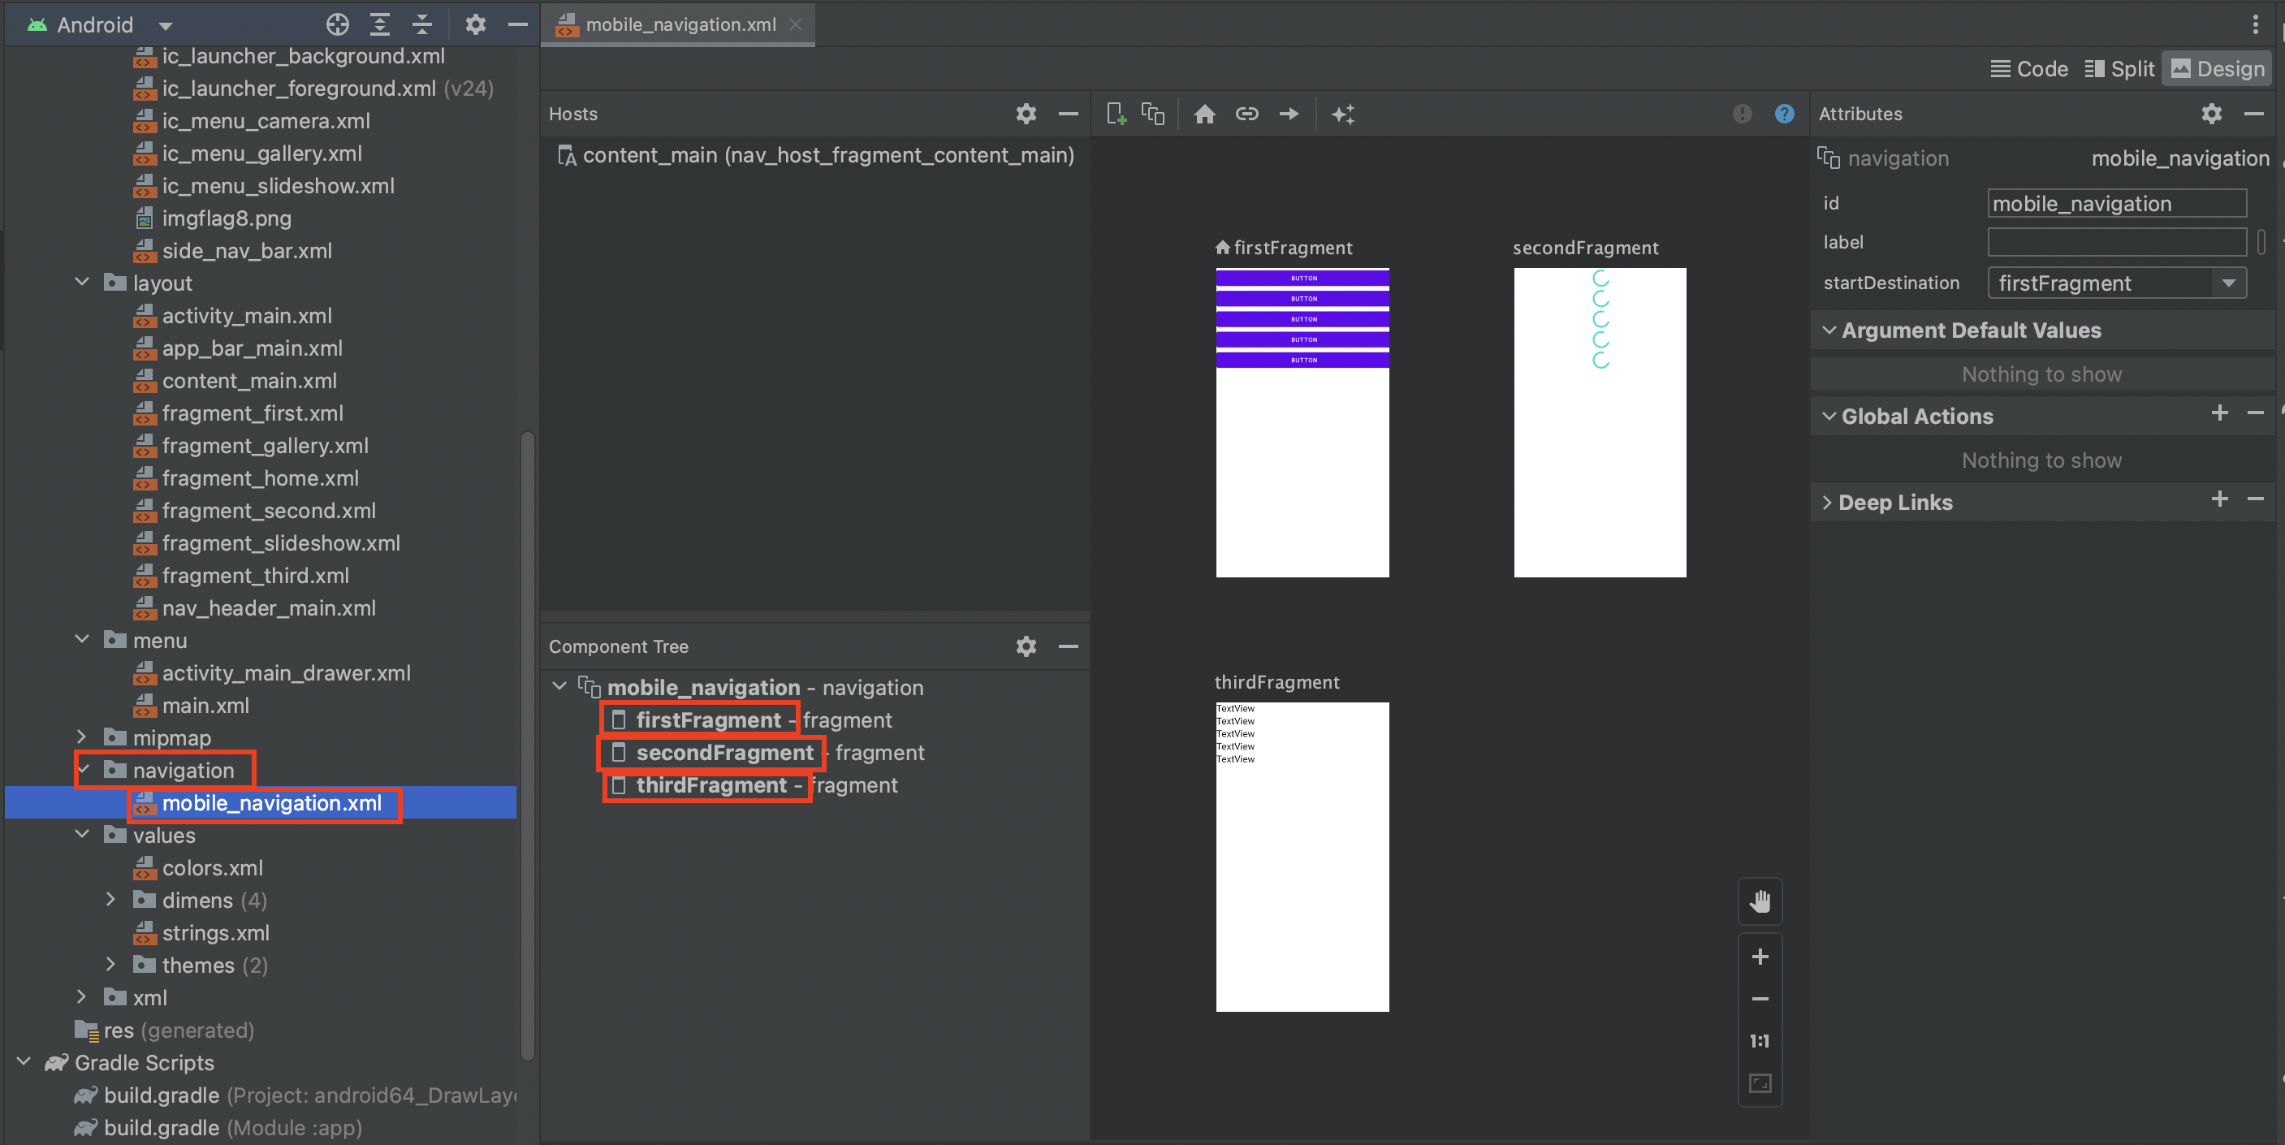Select secondFragment in the Component Tree
Screen dimensions: 2285x1145
tap(724, 752)
